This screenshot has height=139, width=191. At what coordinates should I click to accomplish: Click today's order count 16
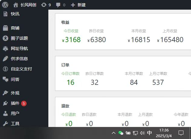(x=70, y=82)
